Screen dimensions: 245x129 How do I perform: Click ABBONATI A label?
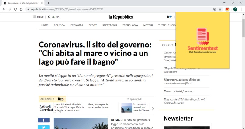pyautogui.click(x=47, y=99)
